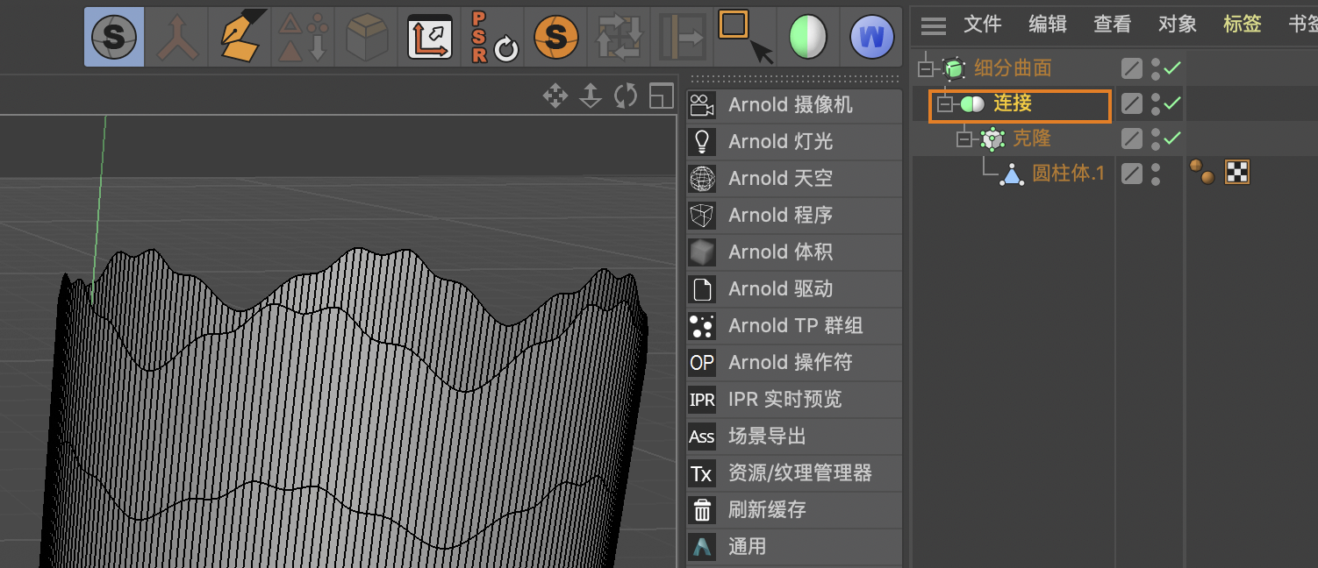The height and width of the screenshot is (568, 1318).
Task: Click the blue W sphere icon
Action: [x=871, y=38]
